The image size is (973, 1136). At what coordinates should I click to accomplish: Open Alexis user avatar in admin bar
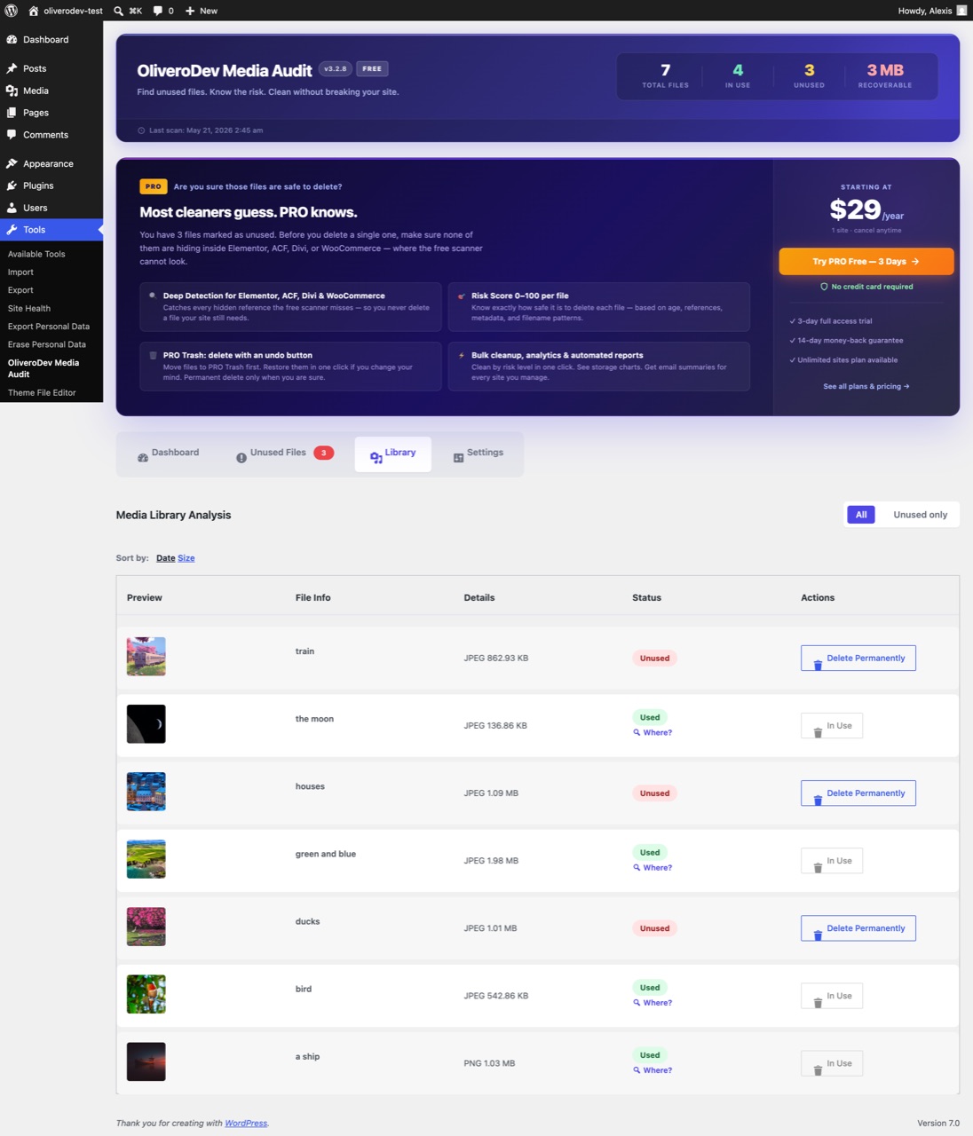tap(961, 11)
